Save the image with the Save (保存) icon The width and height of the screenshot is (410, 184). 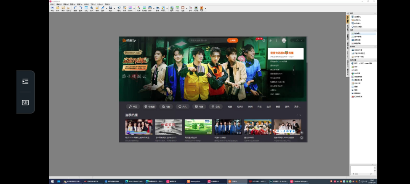pyautogui.click(x=63, y=9)
